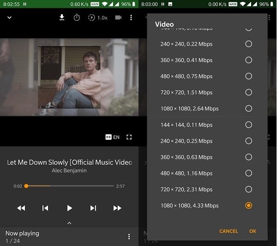This screenshot has width=277, height=246.
Task: Open the player overflow menu (three dots)
Action: coord(131,18)
